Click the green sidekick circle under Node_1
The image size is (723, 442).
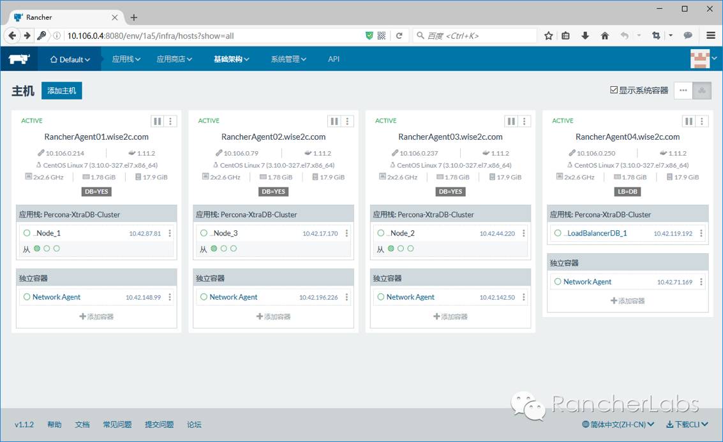coord(37,248)
